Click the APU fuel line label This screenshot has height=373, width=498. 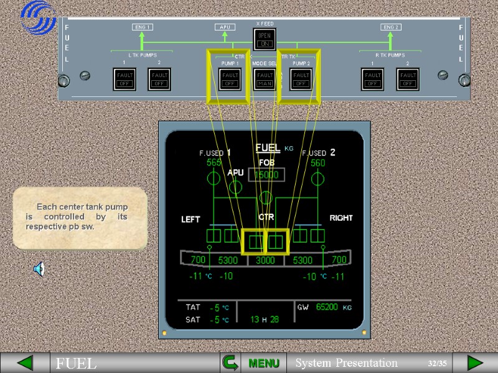[x=225, y=27]
